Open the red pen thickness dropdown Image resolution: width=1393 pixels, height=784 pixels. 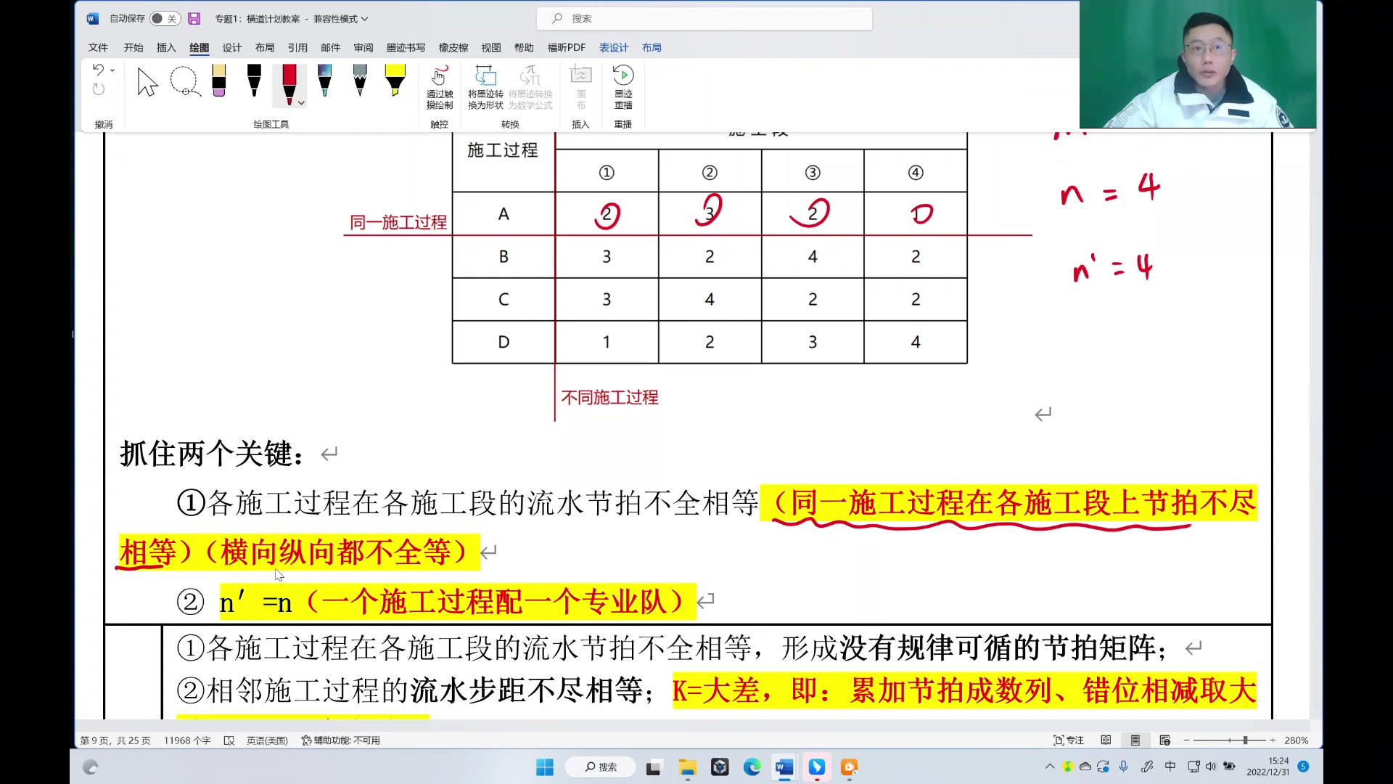[301, 104]
